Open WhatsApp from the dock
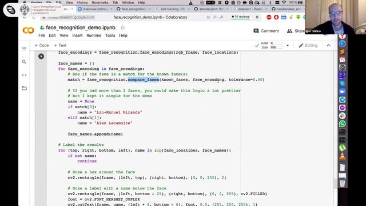 click(x=342, y=124)
